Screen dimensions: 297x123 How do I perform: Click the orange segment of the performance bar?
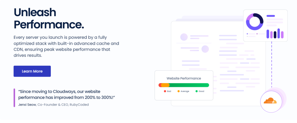(165, 85)
